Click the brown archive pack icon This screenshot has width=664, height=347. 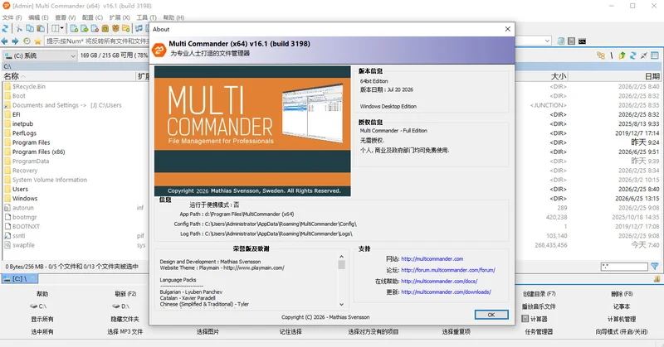point(105,29)
